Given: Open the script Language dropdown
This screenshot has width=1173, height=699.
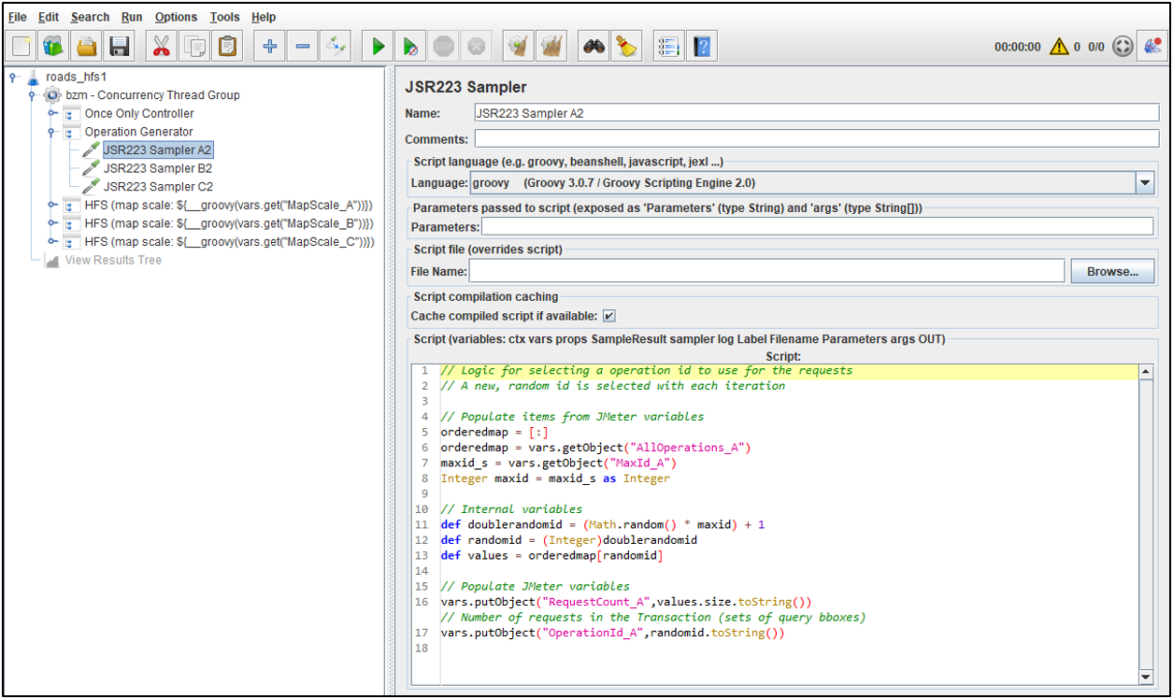Looking at the screenshot, I should 1145,183.
